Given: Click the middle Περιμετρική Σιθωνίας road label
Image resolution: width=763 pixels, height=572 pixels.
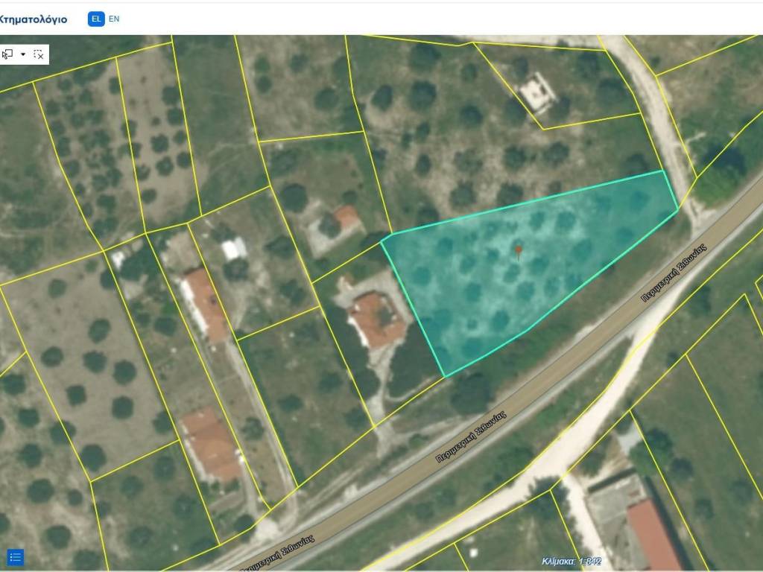Looking at the screenshot, I should [471, 441].
